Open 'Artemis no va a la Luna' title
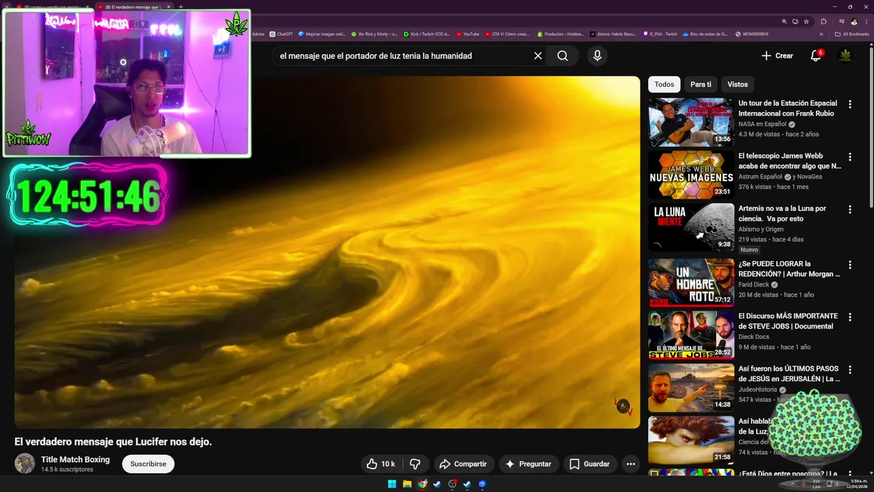Image resolution: width=874 pixels, height=492 pixels. [x=783, y=213]
